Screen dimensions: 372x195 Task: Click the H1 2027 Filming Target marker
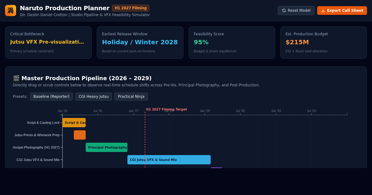(166, 109)
